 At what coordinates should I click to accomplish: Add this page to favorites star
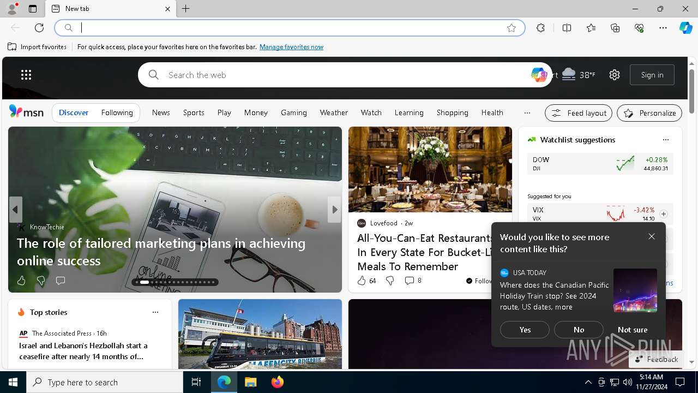[512, 28]
